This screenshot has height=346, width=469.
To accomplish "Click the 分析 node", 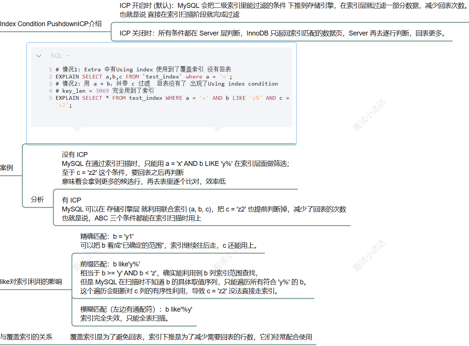I will [37, 199].
